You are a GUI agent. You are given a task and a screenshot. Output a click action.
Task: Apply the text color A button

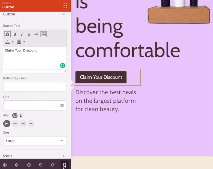point(7,42)
